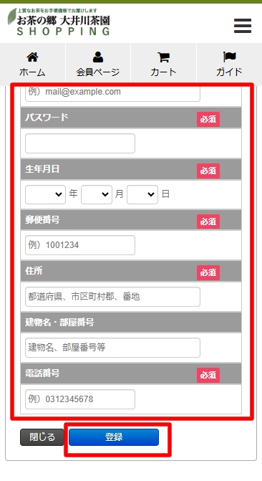This screenshot has height=481, width=262.
Task: Click the blue 登録 button
Action: pyautogui.click(x=114, y=437)
